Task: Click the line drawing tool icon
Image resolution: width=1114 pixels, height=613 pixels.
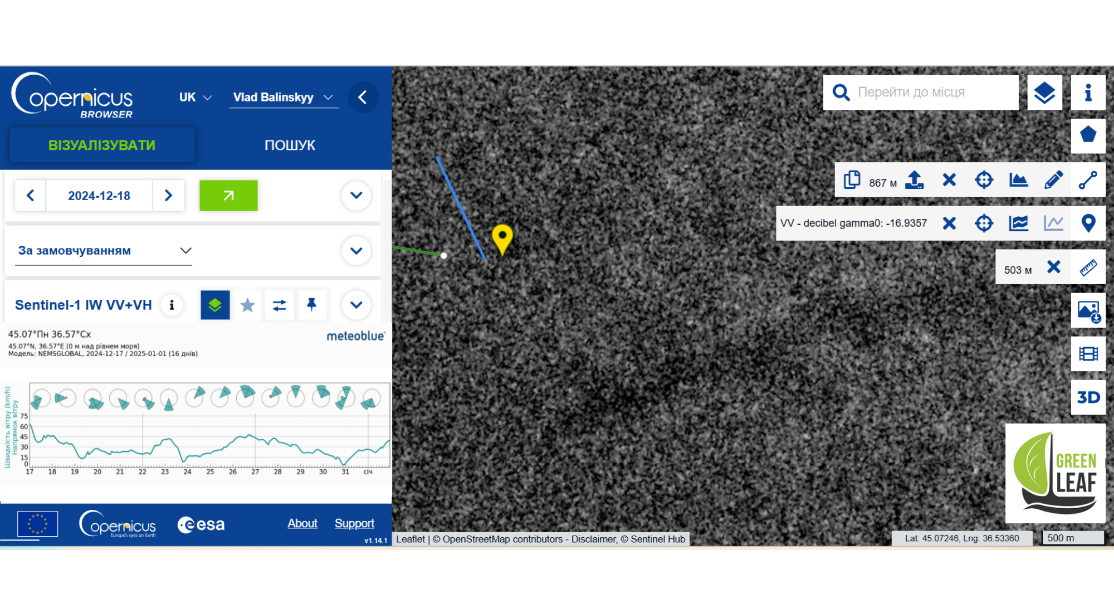Action: point(1088,180)
